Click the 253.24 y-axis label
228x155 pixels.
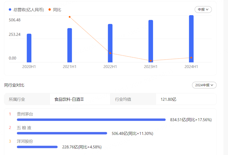[x=15, y=34]
